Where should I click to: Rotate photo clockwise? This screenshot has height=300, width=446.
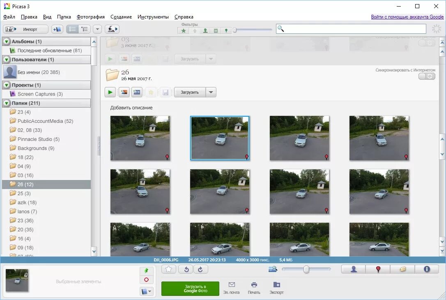click(200, 269)
